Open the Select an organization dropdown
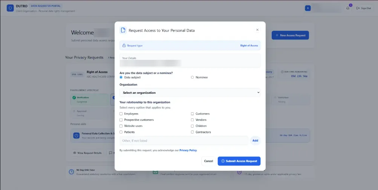The width and height of the screenshot is (378, 190). point(190,93)
